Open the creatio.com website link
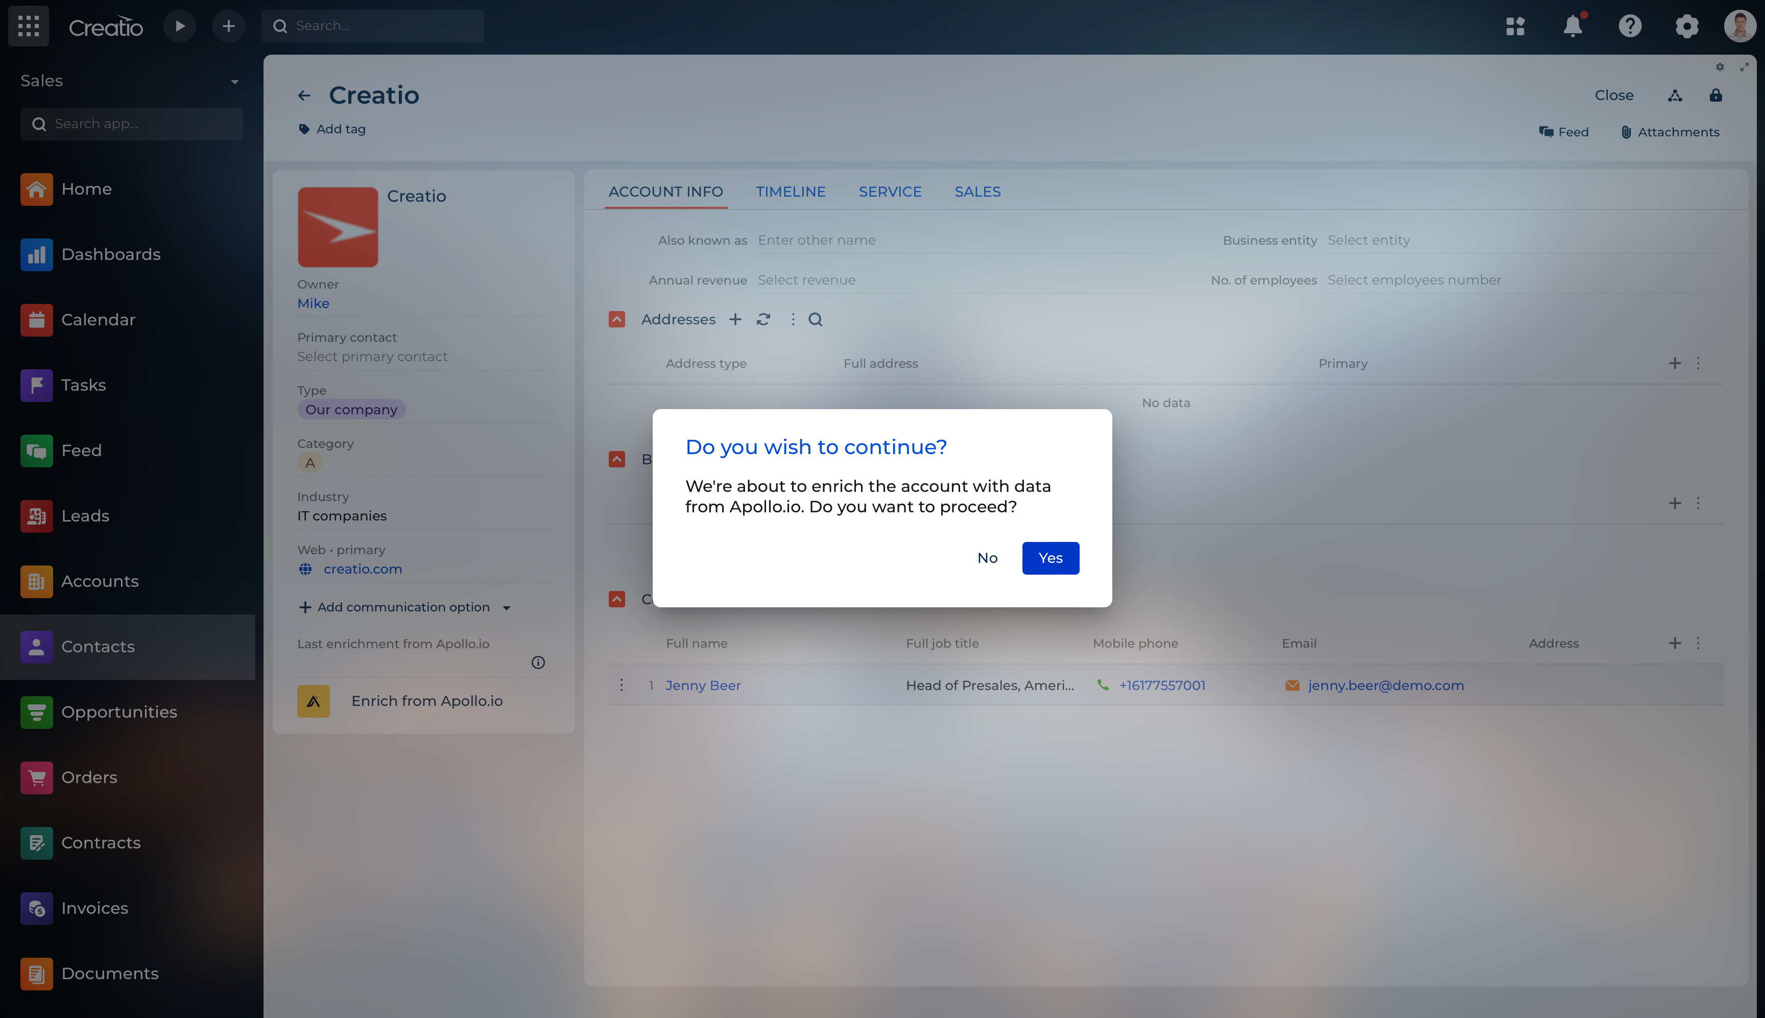1765x1018 pixels. pyautogui.click(x=362, y=569)
